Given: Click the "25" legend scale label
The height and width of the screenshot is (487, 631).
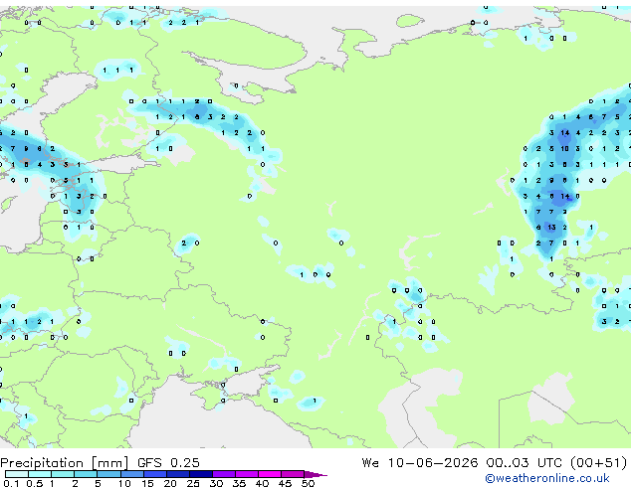Looking at the screenshot, I should pyautogui.click(x=193, y=483).
